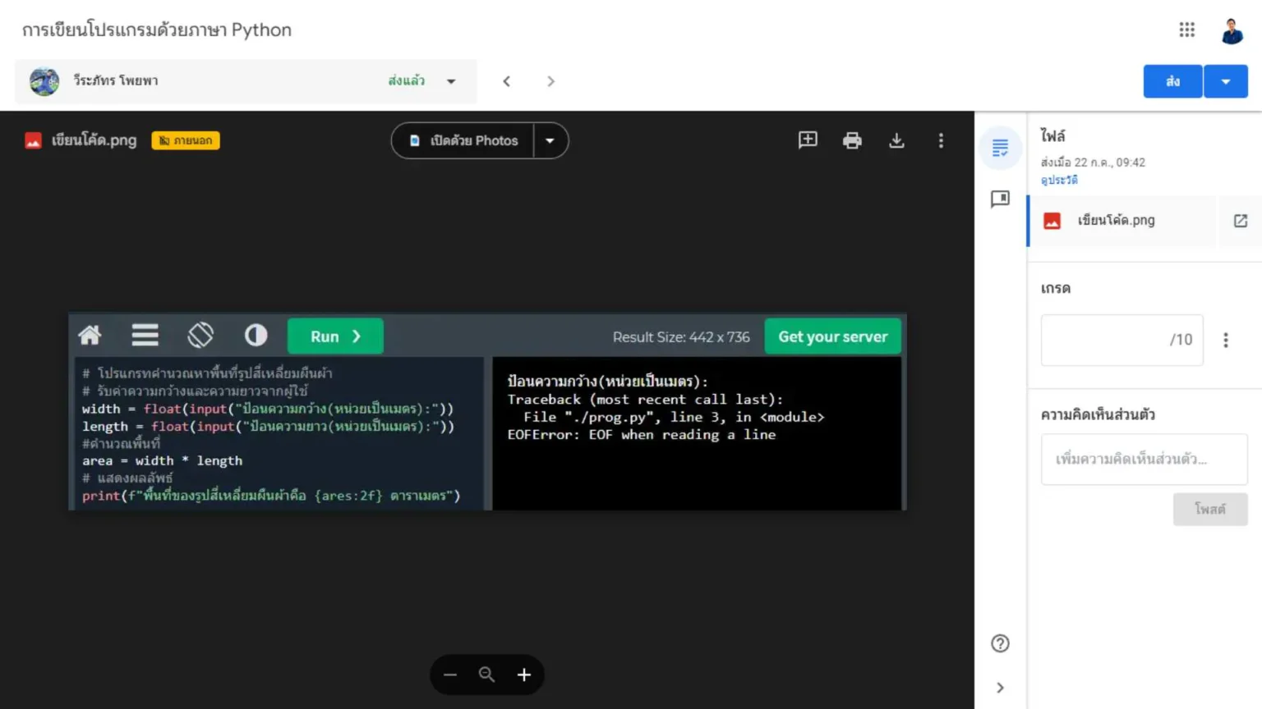Select เขียนโค้ด.png in the files list
The width and height of the screenshot is (1262, 709).
pyautogui.click(x=1122, y=221)
